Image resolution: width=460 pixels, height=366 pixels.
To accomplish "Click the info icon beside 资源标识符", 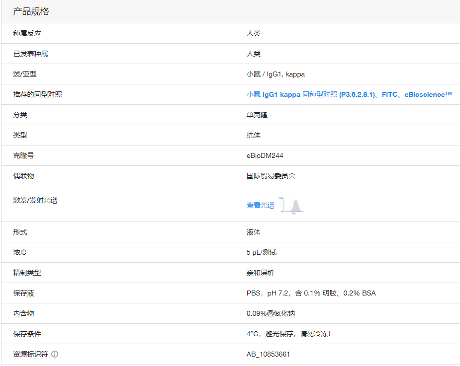I will pyautogui.click(x=55, y=354).
